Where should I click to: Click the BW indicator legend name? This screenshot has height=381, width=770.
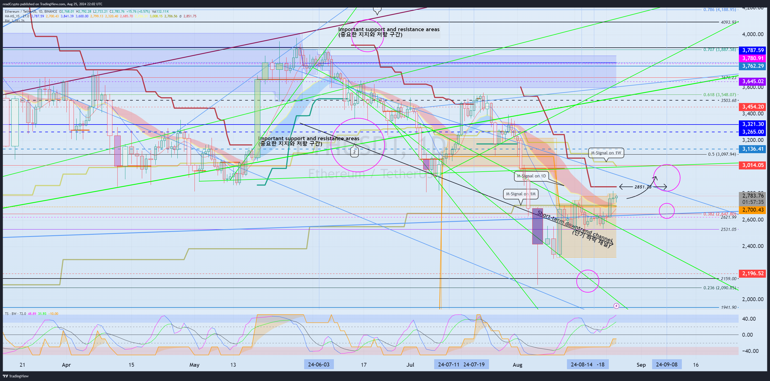[7, 21]
